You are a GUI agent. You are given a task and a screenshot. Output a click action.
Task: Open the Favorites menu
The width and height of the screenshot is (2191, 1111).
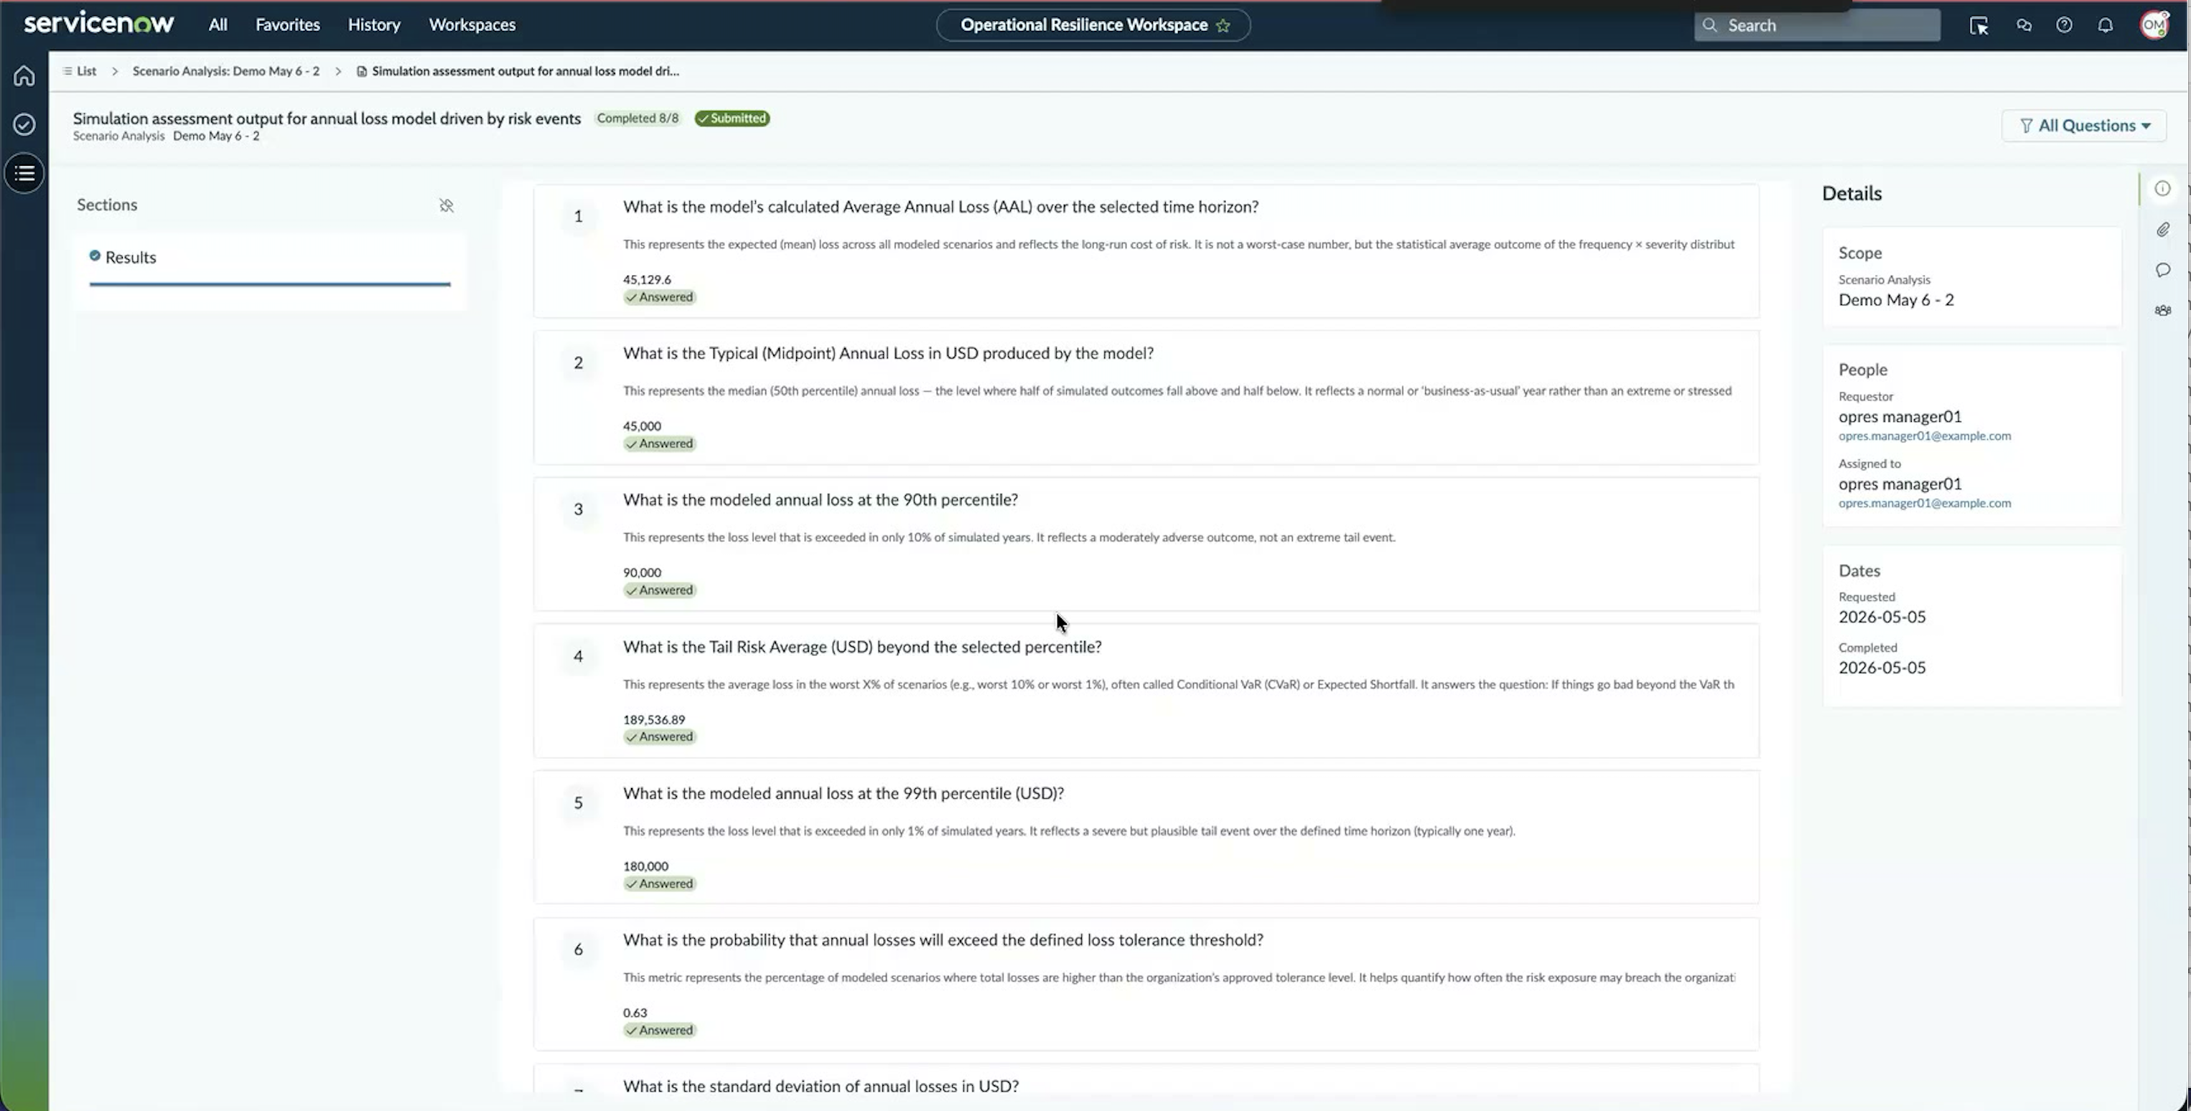(x=287, y=24)
